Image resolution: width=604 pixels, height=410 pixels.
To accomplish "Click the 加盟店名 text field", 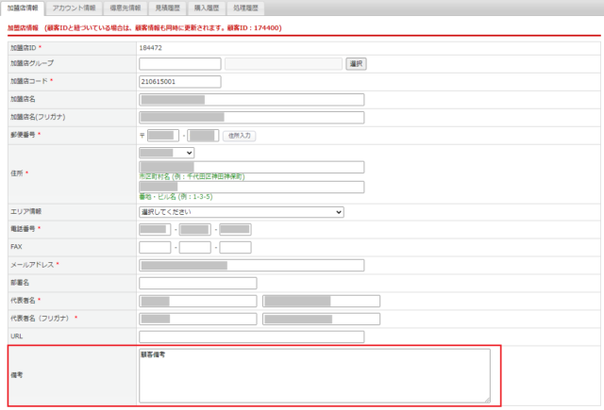I will pyautogui.click(x=251, y=100).
